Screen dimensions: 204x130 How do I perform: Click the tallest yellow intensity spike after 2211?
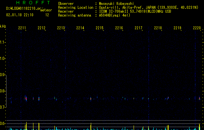point(26,126)
